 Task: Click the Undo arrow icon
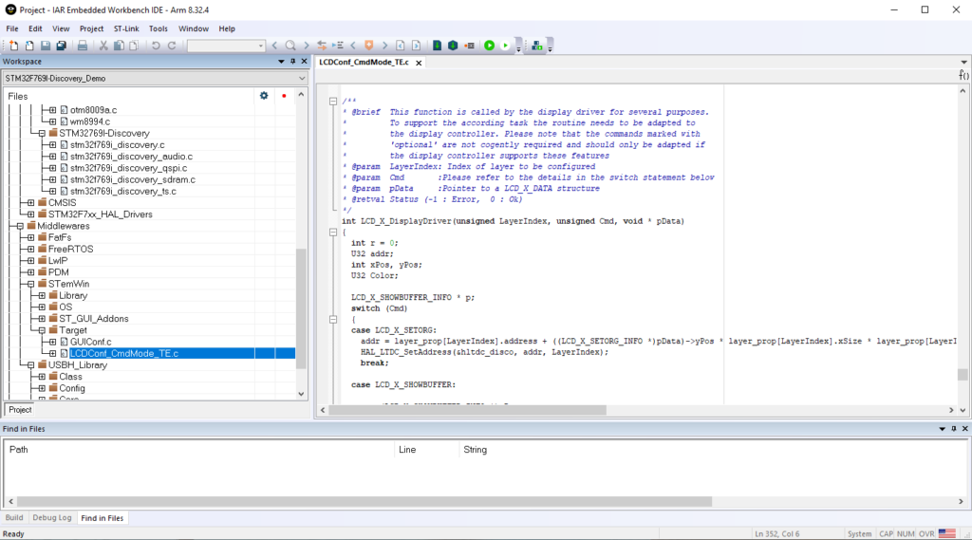[x=156, y=46]
